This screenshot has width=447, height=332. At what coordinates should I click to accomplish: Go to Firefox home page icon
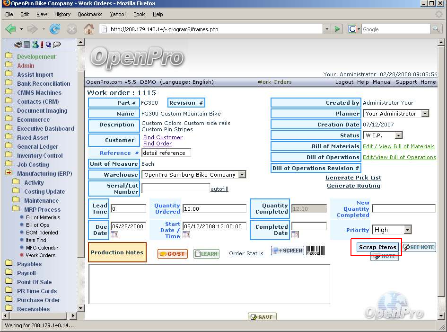88,29
